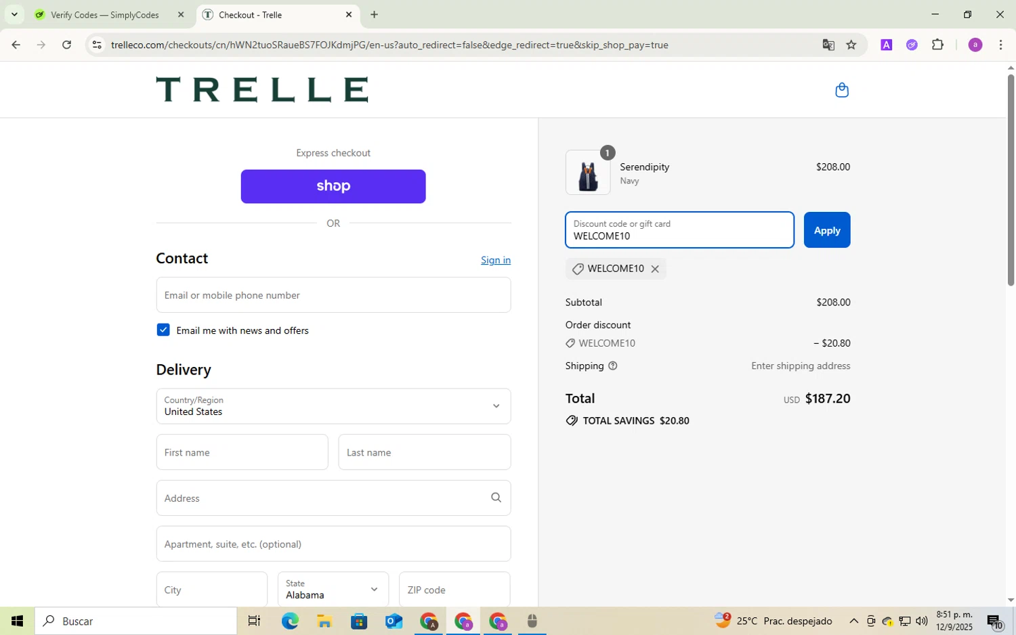Open the translate page icon
Viewport: 1016px width, 635px height.
pos(828,45)
